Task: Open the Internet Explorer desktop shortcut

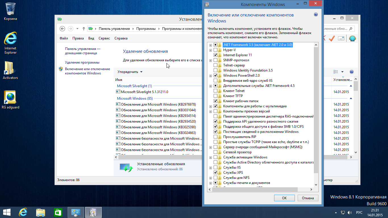Action: (x=11, y=43)
